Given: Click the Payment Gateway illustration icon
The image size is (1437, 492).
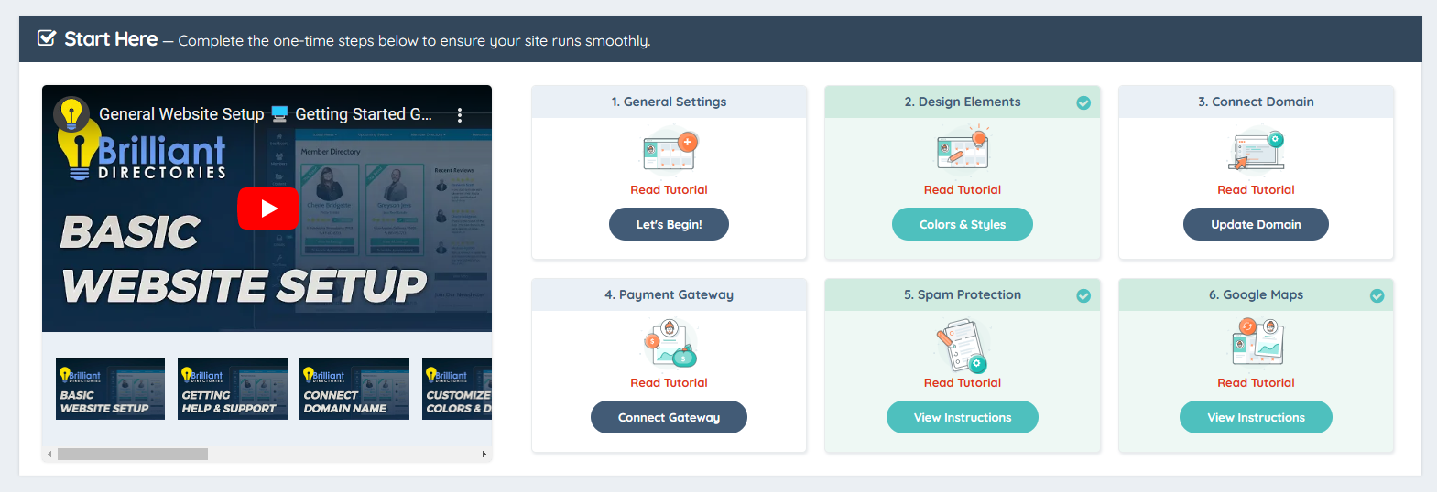Looking at the screenshot, I should coord(670,344).
